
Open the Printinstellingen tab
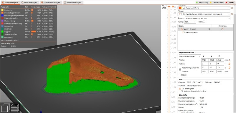click(29, 3)
